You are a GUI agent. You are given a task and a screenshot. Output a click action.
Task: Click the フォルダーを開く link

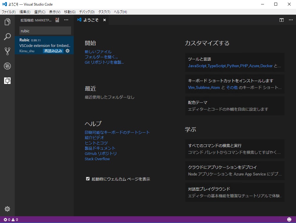[x=101, y=57]
